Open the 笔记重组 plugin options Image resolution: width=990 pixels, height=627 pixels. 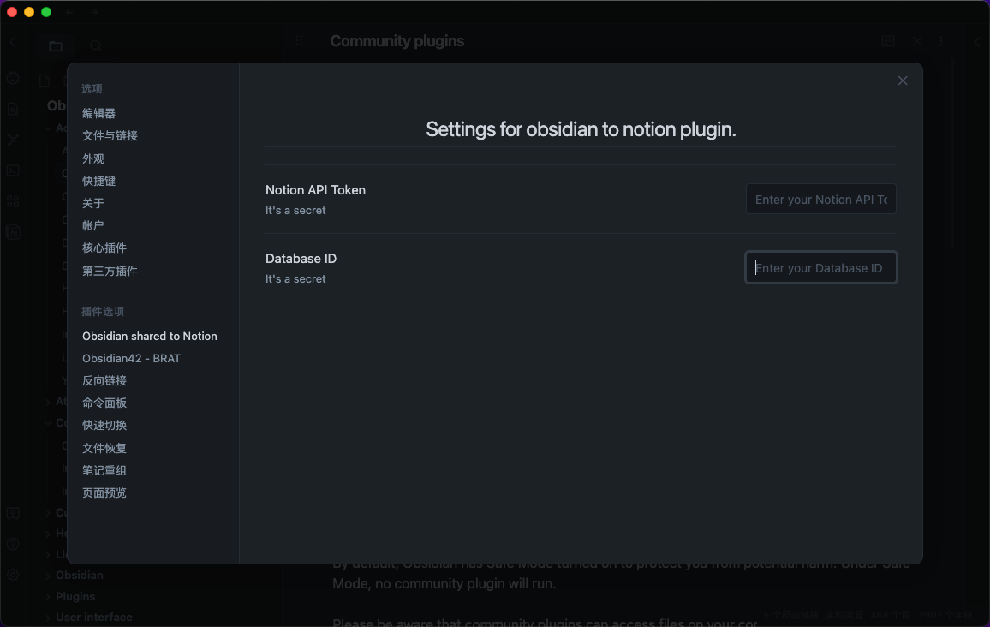coord(104,470)
